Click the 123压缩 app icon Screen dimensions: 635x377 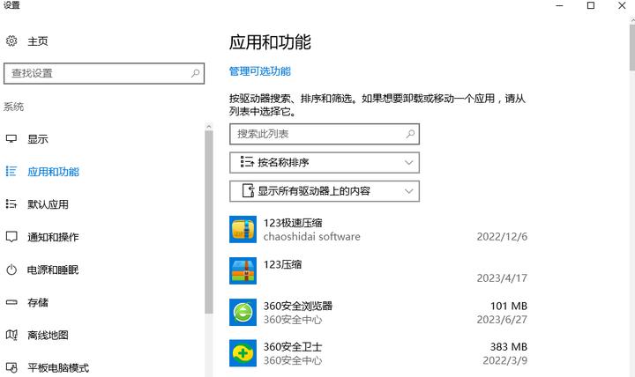coord(243,270)
